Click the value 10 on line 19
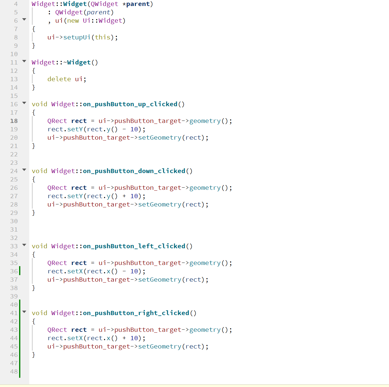This screenshot has height=387, width=389. click(134, 129)
